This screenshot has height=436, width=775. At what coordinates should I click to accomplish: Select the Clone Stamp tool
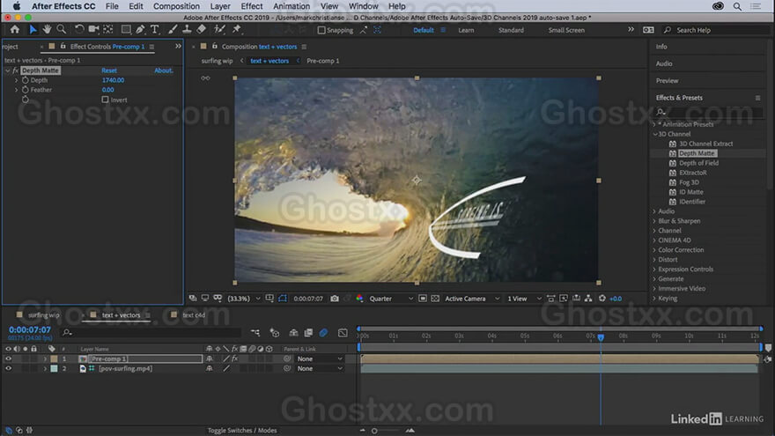tap(187, 30)
